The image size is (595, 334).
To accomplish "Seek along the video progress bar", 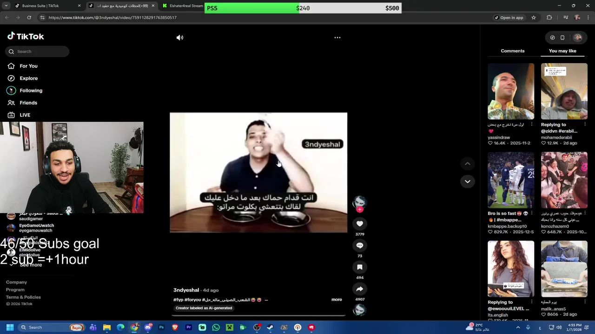I will coord(258,315).
